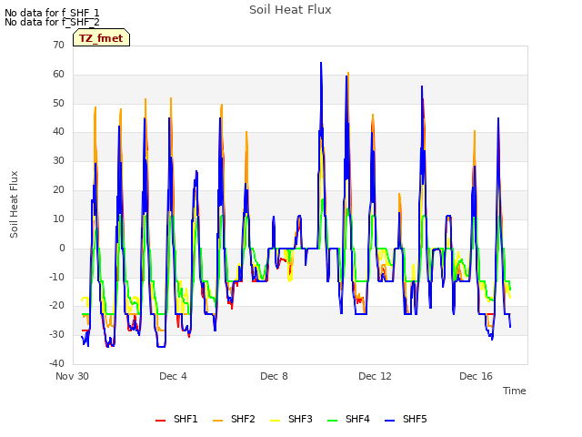The image size is (582, 437).
Task: Click the Dec 4 x-axis tick label
Action: (x=173, y=376)
